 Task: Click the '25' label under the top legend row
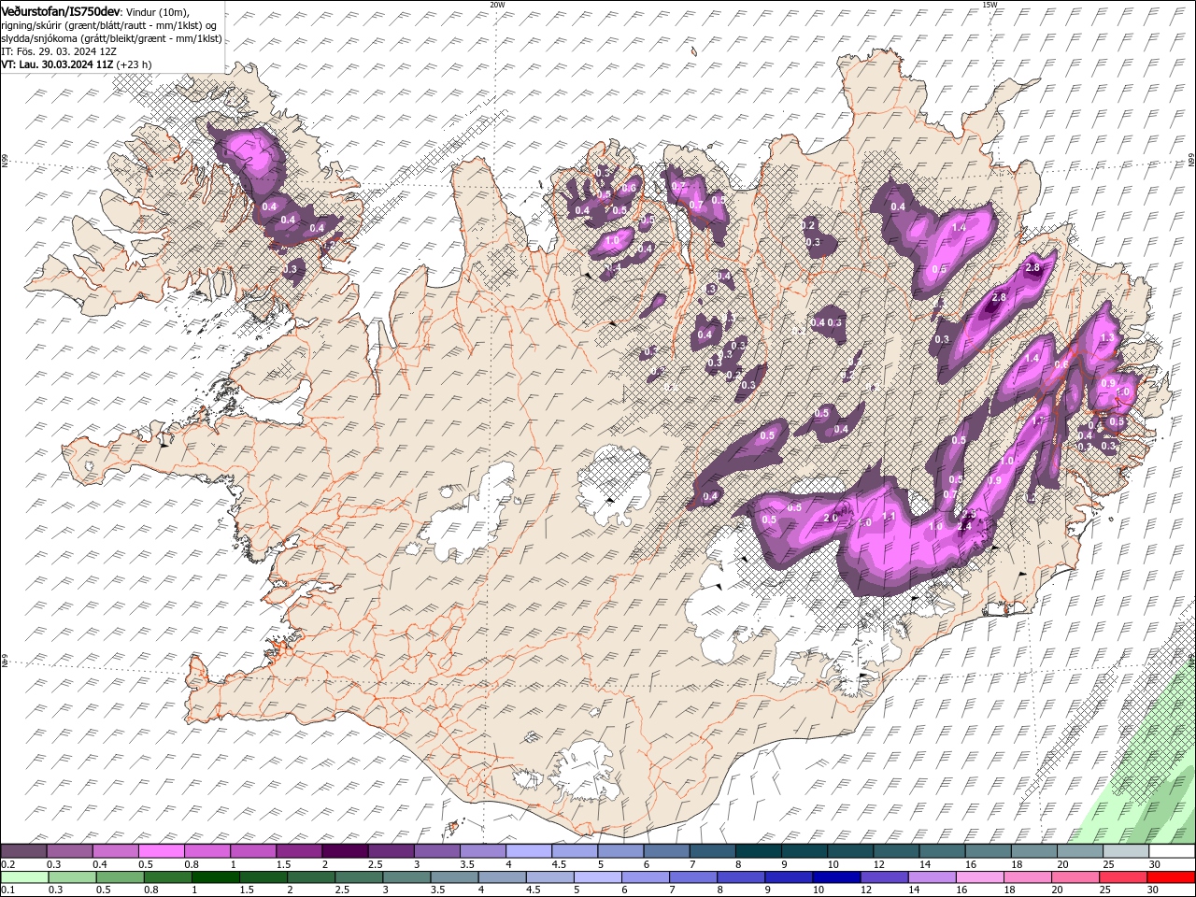click(1109, 863)
